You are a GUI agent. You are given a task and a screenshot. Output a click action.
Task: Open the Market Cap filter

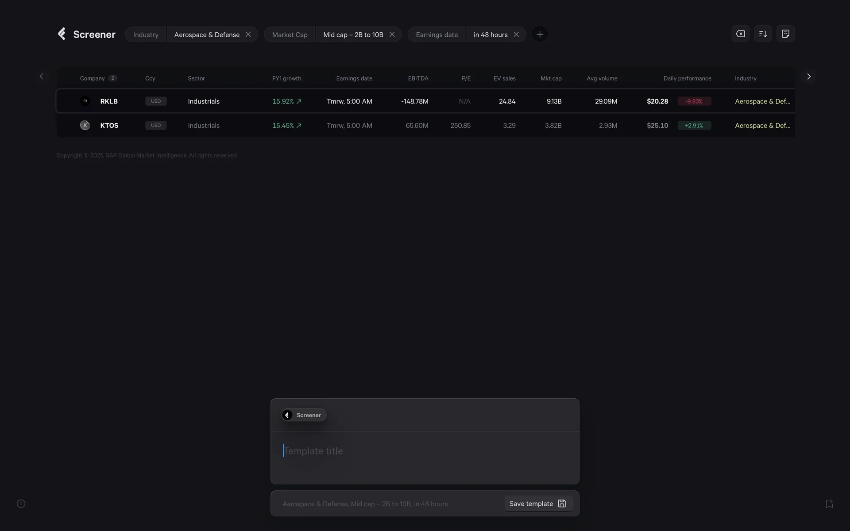pyautogui.click(x=290, y=34)
